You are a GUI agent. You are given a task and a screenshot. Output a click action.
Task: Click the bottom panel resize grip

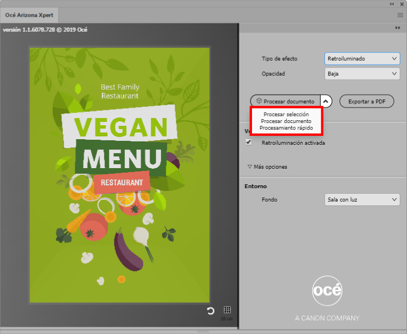click(x=203, y=331)
